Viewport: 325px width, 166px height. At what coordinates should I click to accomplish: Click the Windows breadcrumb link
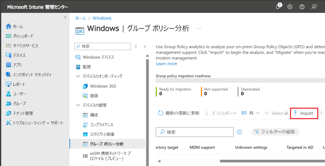click(x=102, y=18)
